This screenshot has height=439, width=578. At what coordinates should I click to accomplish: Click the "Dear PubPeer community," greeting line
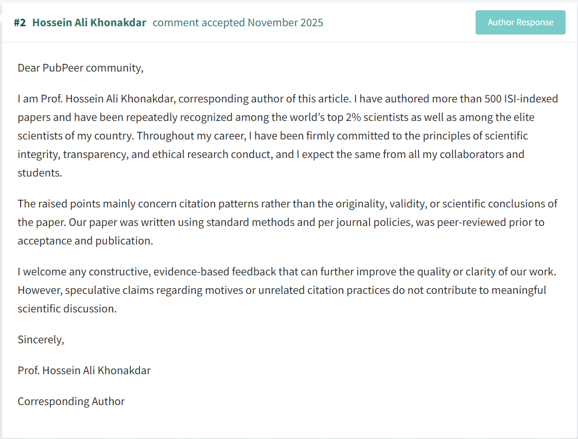pyautogui.click(x=80, y=68)
